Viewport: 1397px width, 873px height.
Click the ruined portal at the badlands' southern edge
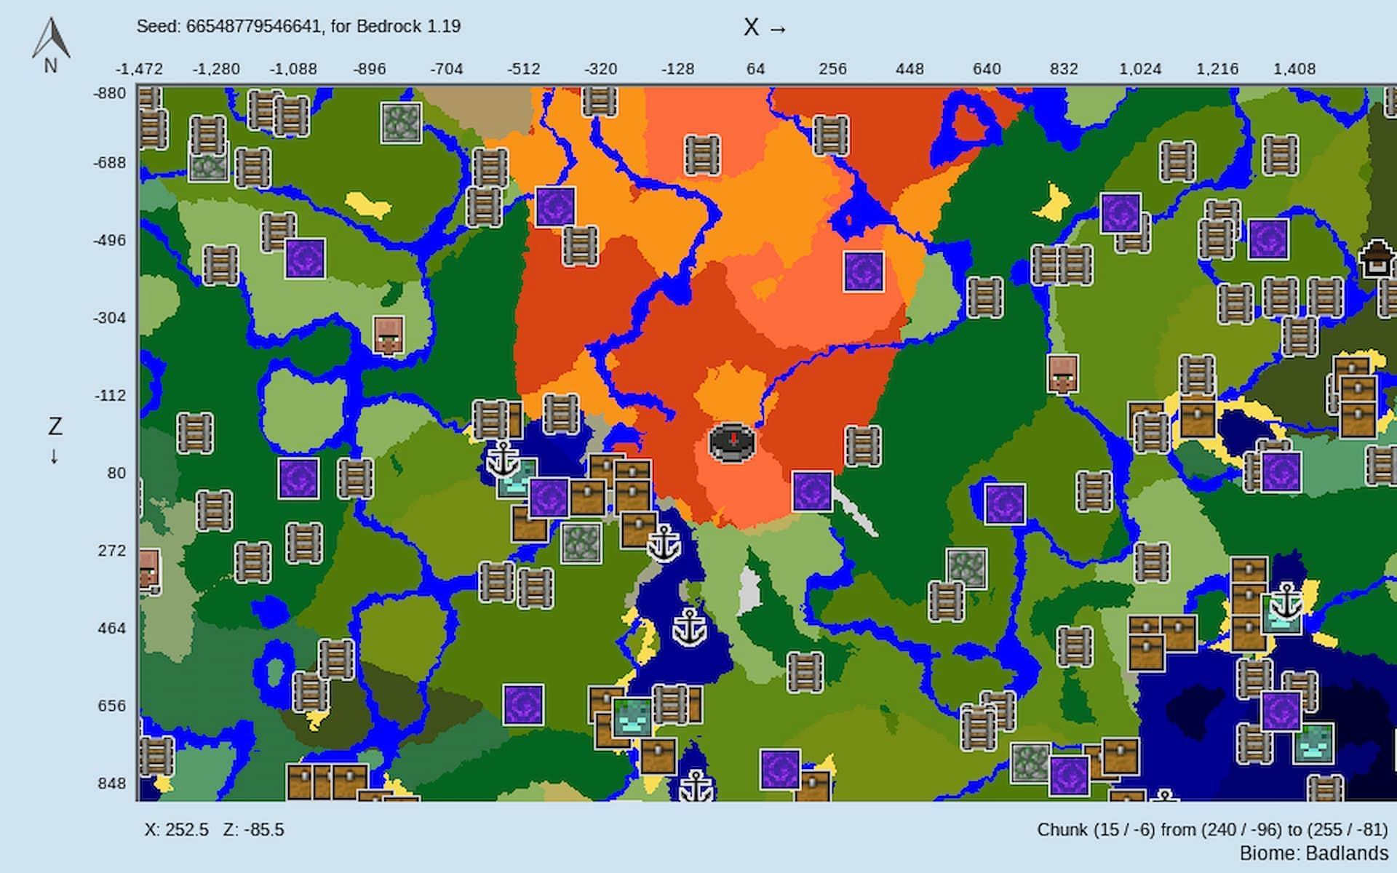point(812,491)
